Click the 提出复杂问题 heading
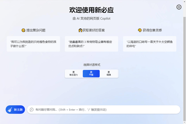Screen dimensions: 186x124 coord(36,30)
